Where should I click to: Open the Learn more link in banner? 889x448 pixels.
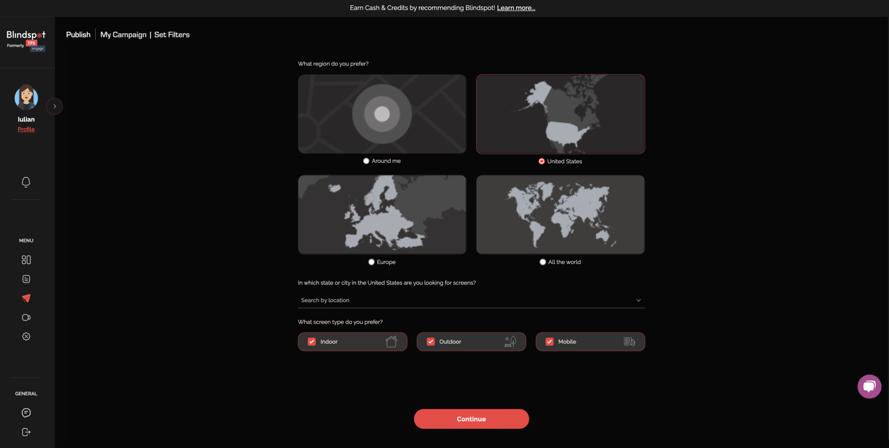click(x=516, y=8)
